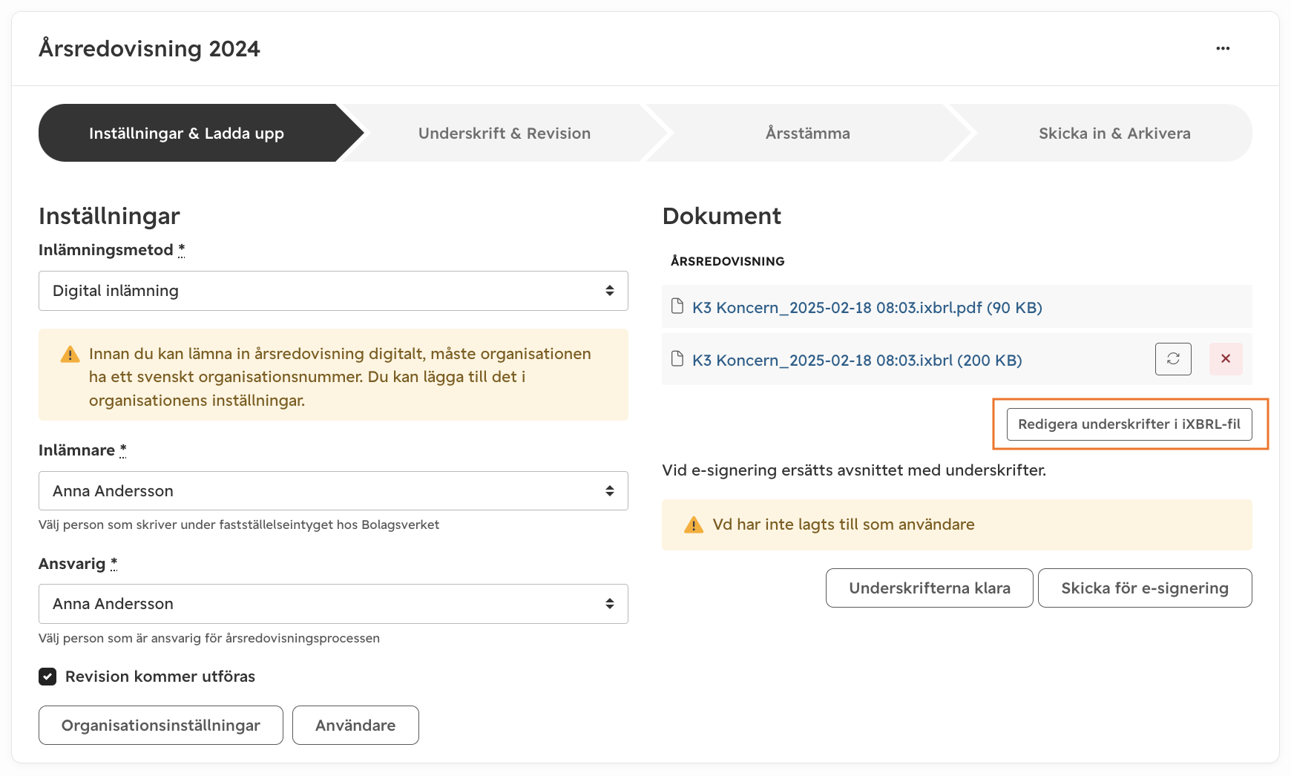
Task: Click the Underskrifterna klara button
Action: pos(930,588)
